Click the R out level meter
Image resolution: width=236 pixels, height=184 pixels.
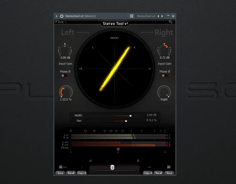(118, 145)
